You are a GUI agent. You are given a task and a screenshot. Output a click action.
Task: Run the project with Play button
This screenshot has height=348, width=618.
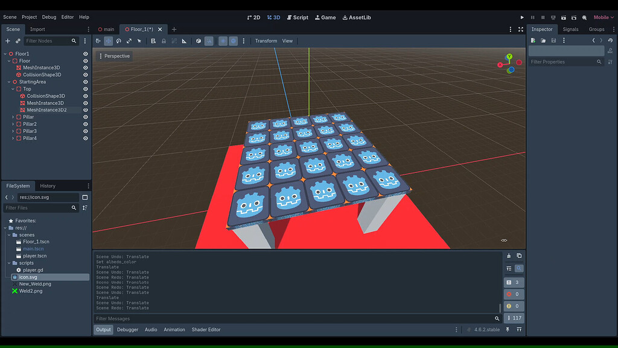pos(522,18)
